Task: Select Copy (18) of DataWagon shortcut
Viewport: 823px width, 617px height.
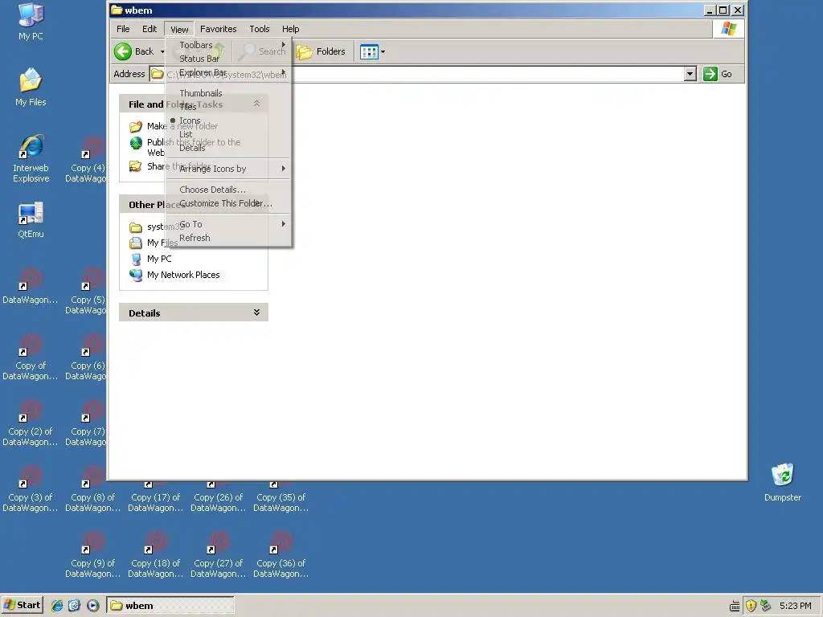Action: coord(156,542)
